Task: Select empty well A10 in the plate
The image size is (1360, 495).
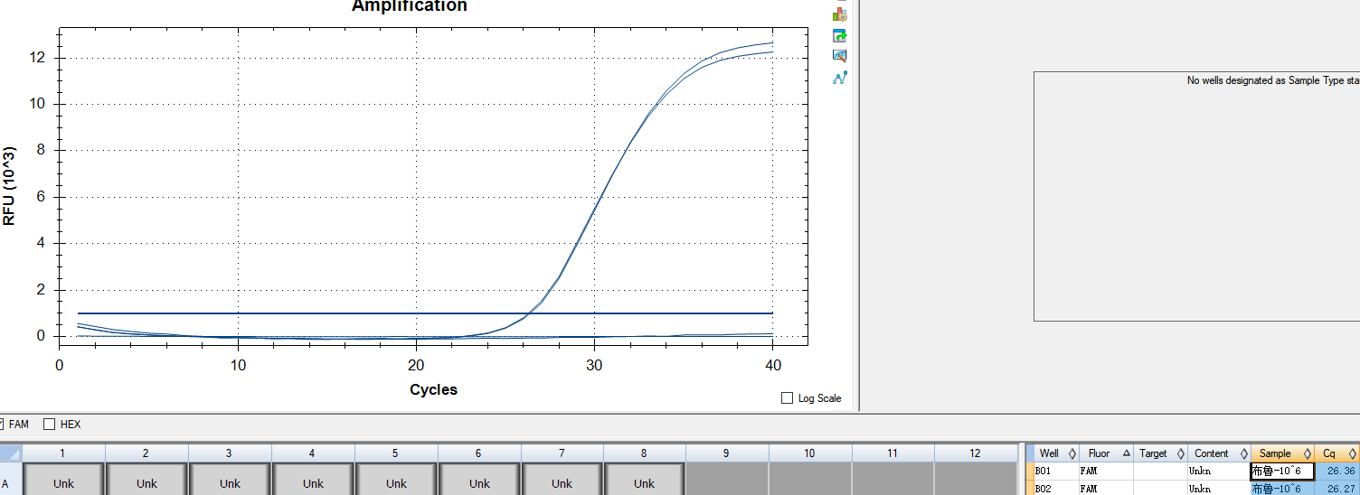Action: click(x=810, y=479)
